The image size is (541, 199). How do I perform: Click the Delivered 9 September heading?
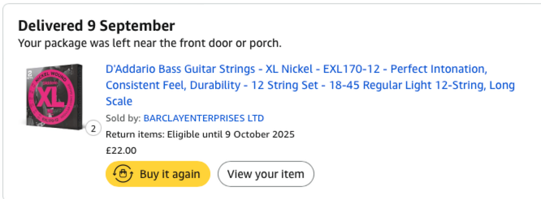[x=97, y=26]
